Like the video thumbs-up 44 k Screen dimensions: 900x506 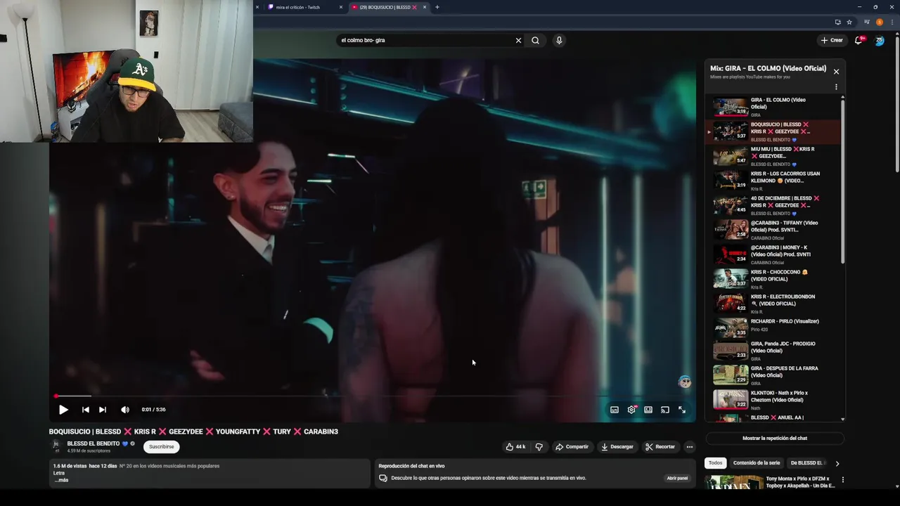[x=515, y=447]
